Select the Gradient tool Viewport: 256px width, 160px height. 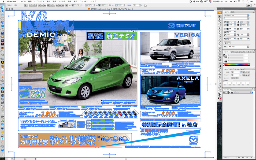tap(220, 66)
